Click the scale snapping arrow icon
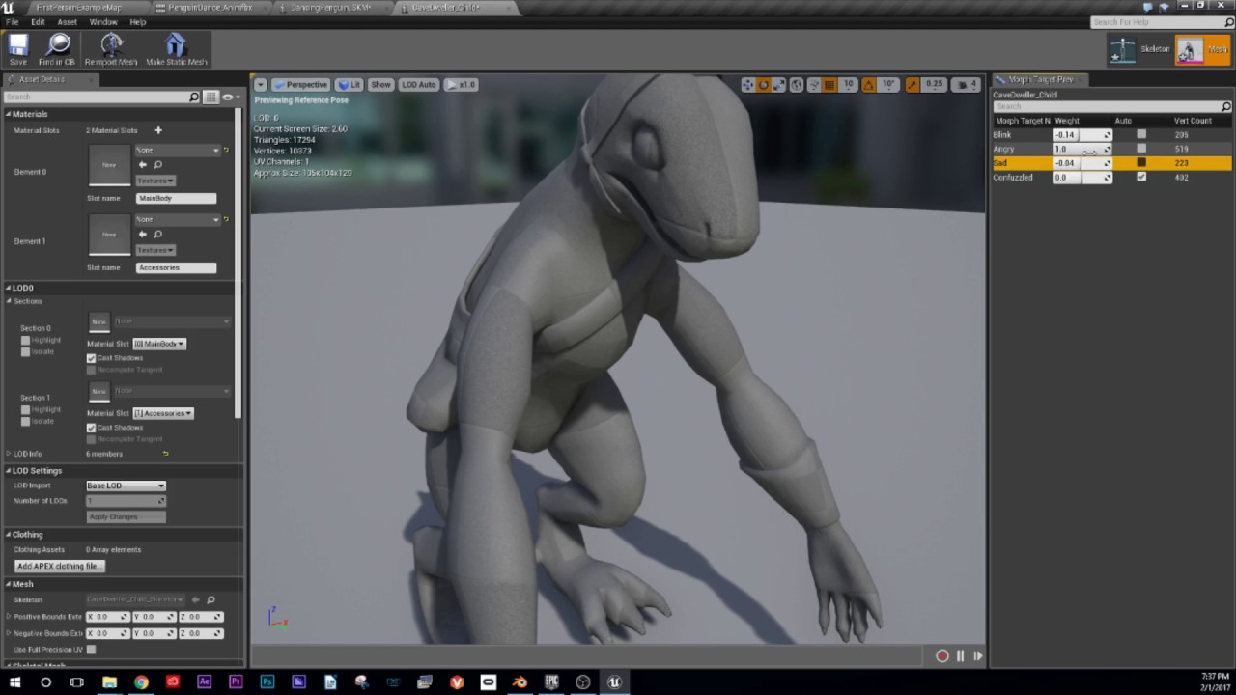Screen dimensions: 1236x695 pos(913,85)
